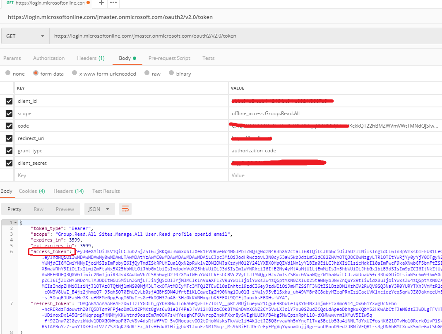Screen dimensions: 442x334
Task: Open the GET method dropdown
Action: (x=25, y=36)
